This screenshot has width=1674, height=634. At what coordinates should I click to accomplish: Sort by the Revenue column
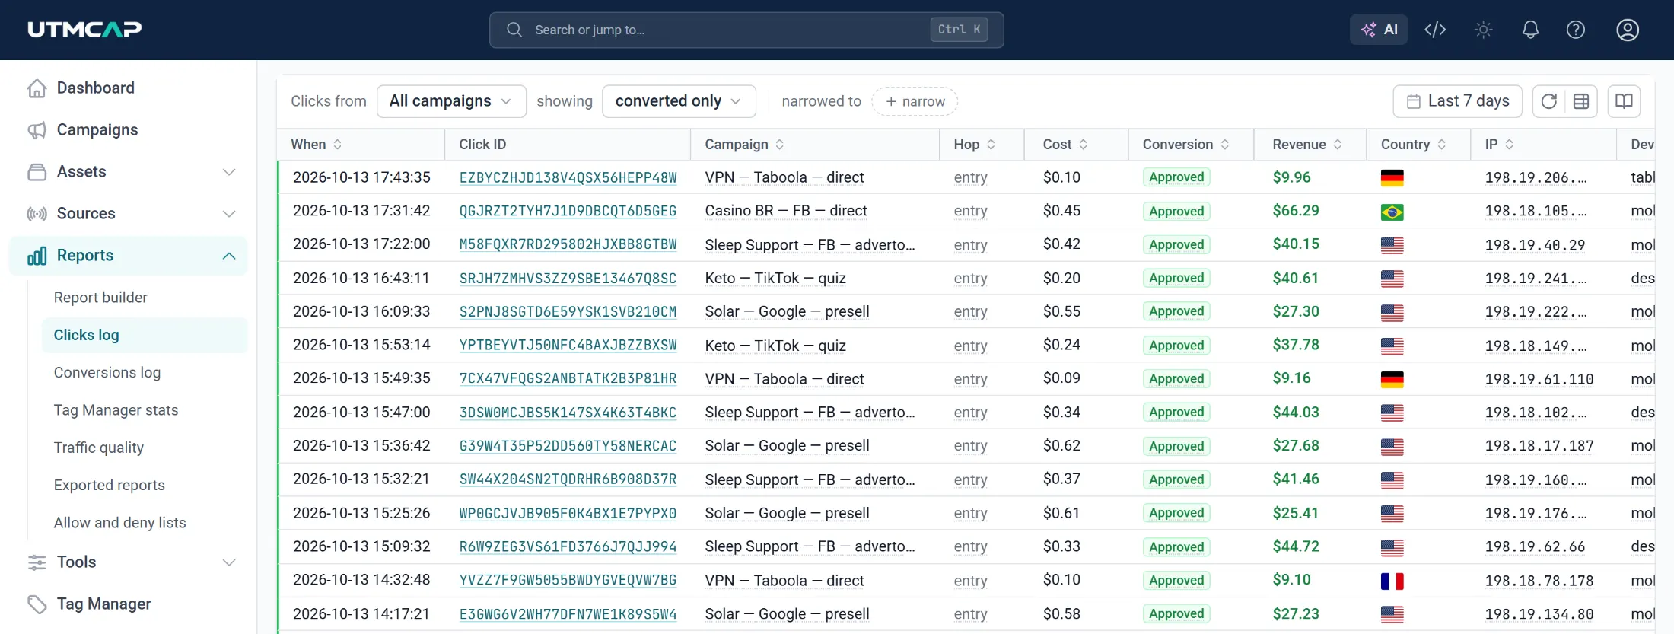point(1307,145)
